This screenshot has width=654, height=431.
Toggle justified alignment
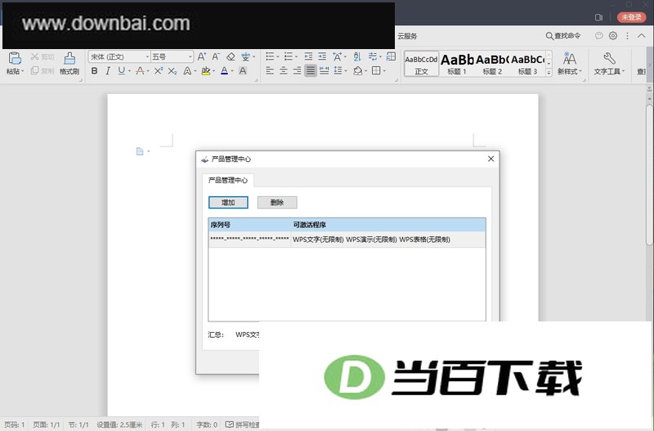311,71
